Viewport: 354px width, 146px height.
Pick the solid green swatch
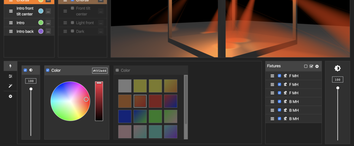(155, 116)
